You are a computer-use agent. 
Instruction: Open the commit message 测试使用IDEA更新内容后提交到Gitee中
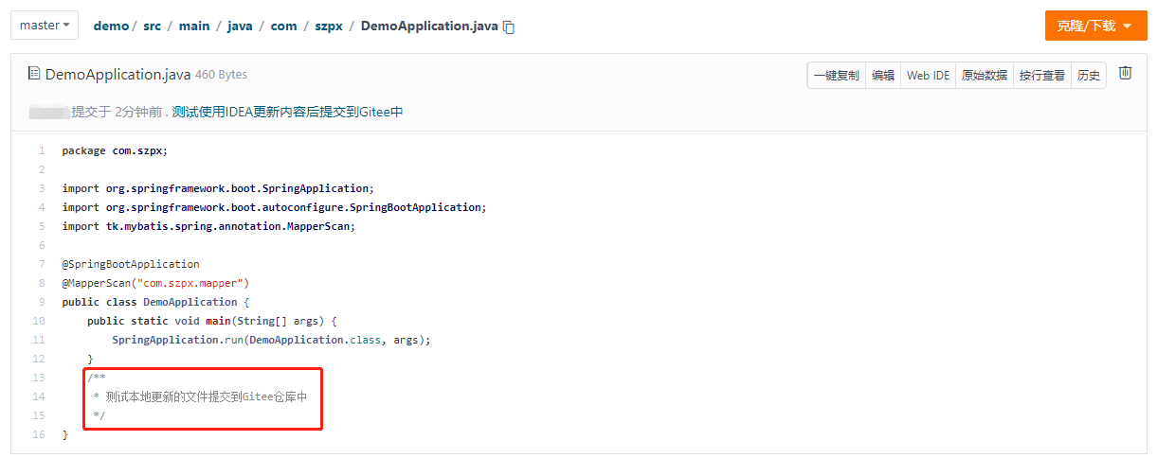[288, 112]
